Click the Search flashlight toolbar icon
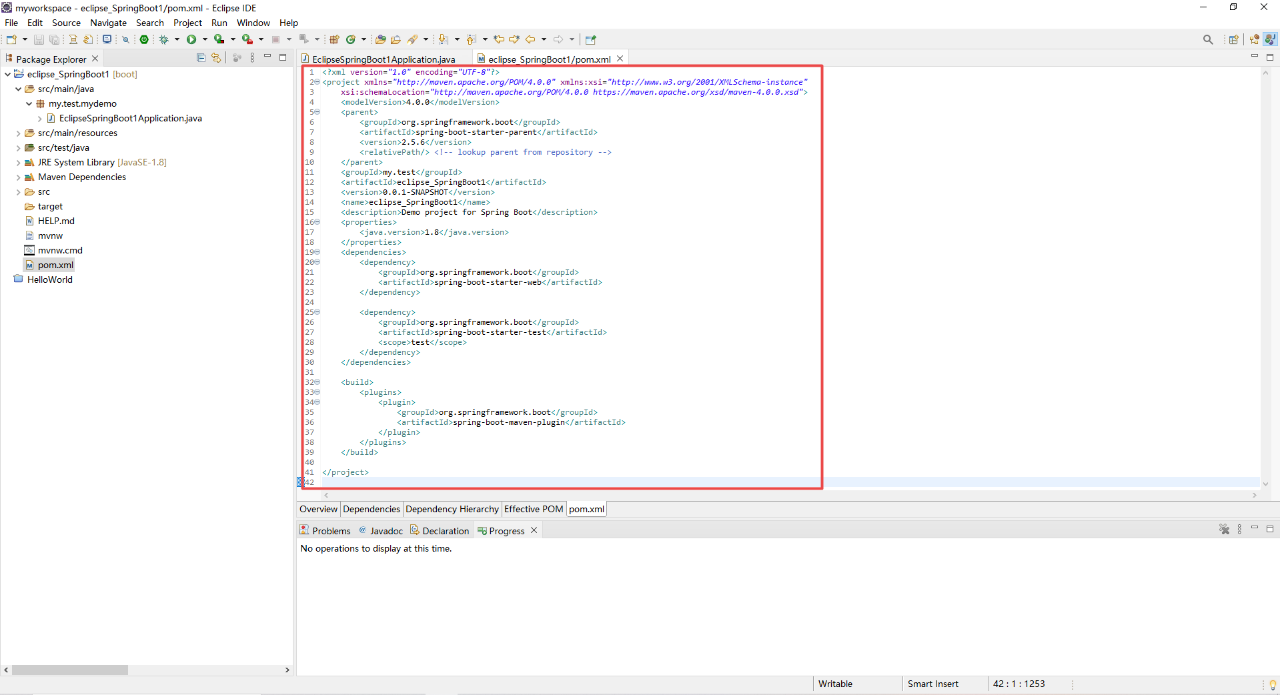This screenshot has height=695, width=1280. (x=413, y=39)
